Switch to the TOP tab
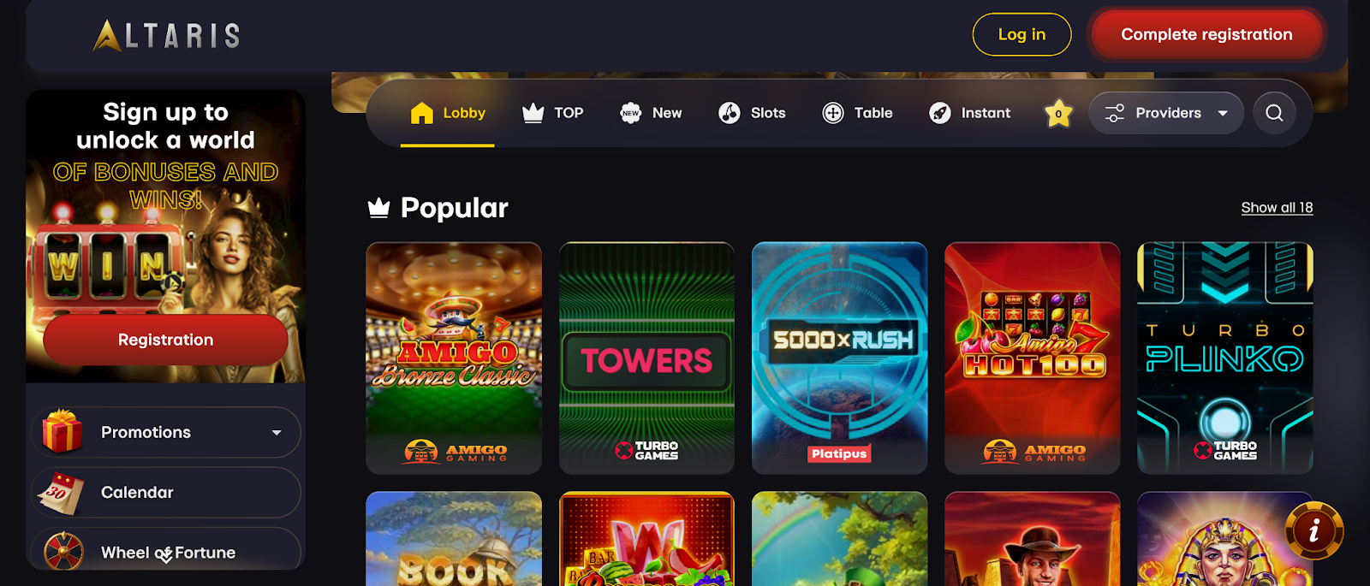The image size is (1370, 586). pyautogui.click(x=553, y=113)
